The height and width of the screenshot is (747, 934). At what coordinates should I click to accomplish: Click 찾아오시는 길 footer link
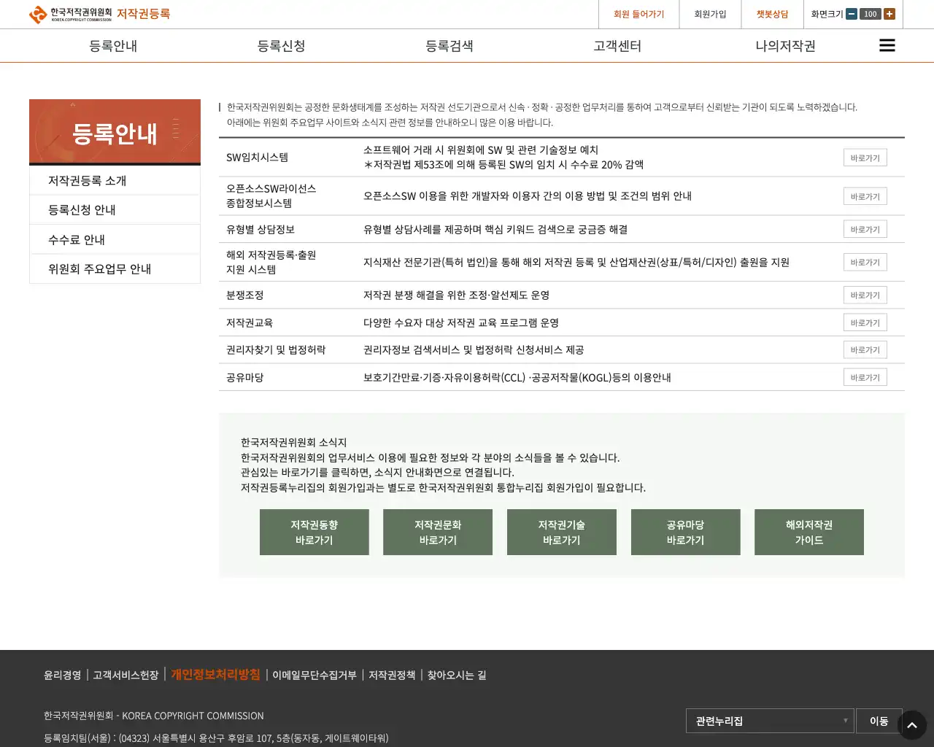coord(457,676)
